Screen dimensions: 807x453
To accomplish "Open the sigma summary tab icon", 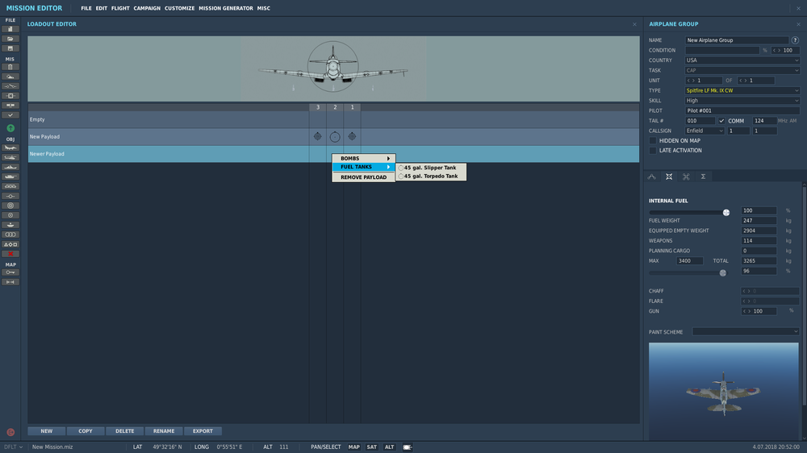I will click(703, 177).
